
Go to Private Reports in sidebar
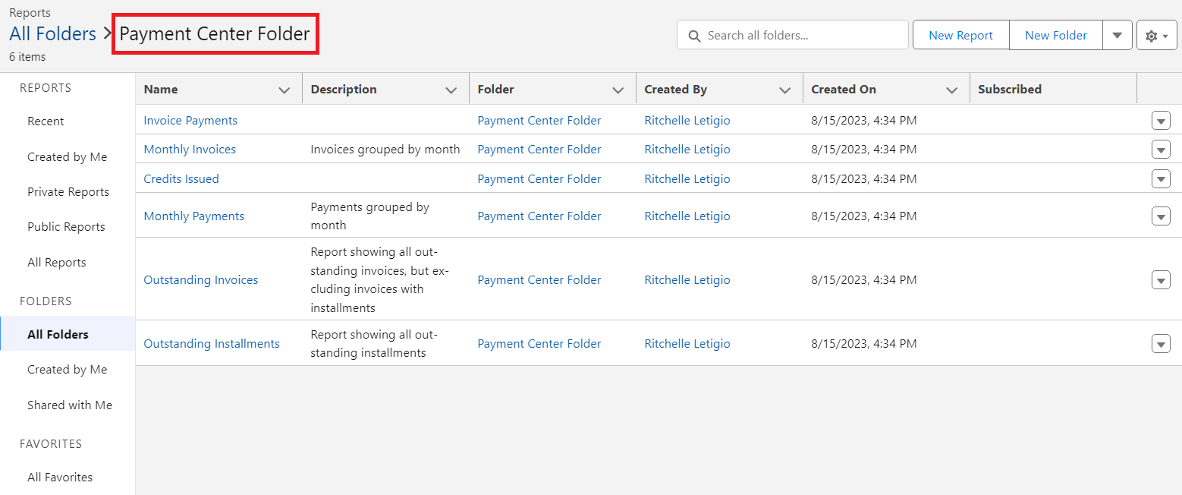pyautogui.click(x=68, y=192)
